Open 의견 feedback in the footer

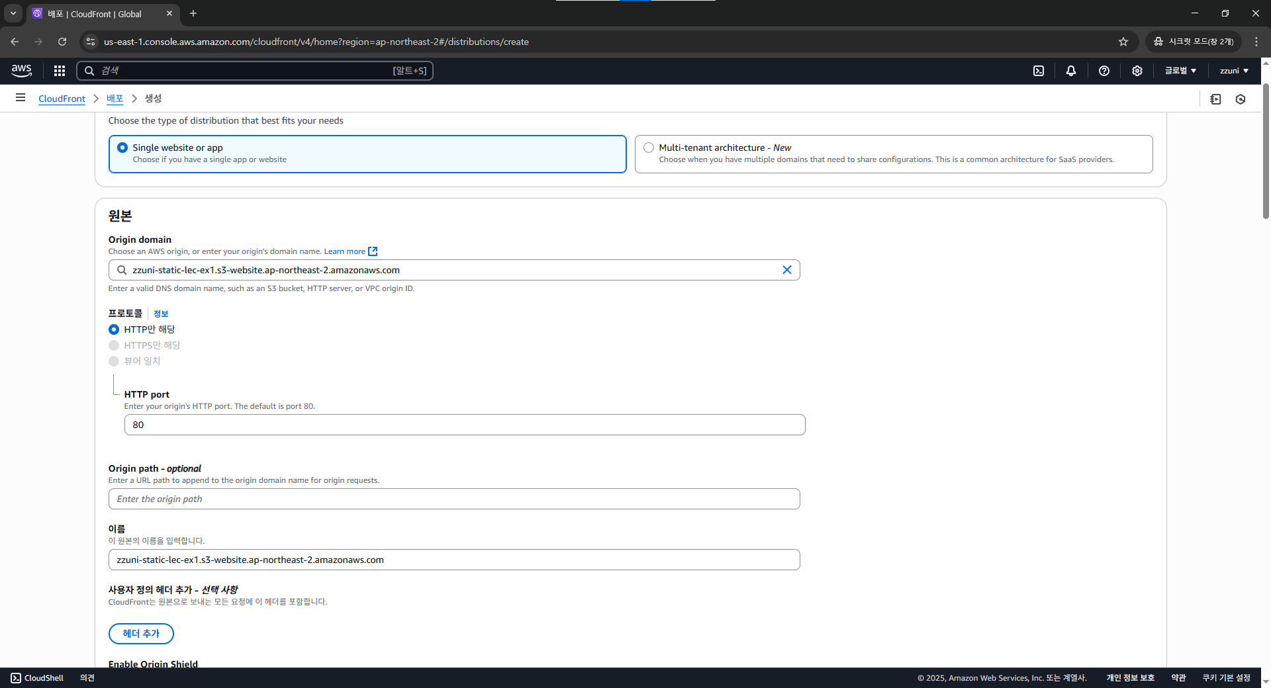[x=87, y=678]
